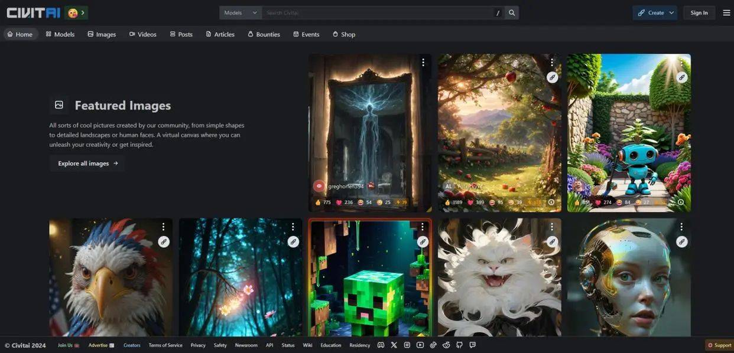The height and width of the screenshot is (353, 734).
Task: Open the Reddit icon in the footer
Action: [447, 345]
